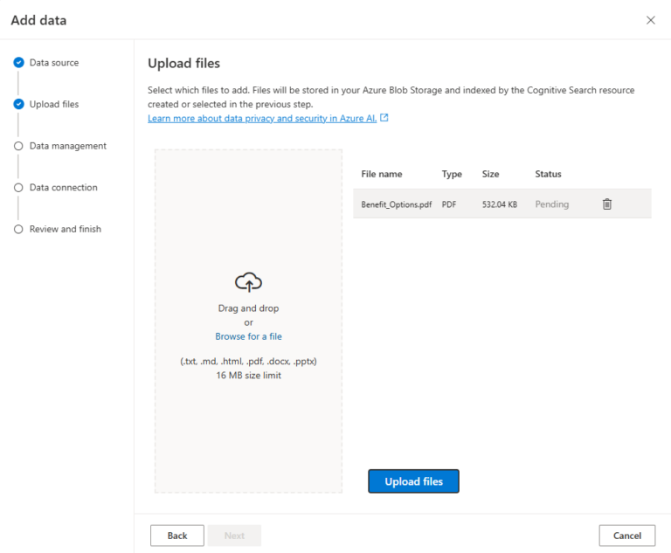The height and width of the screenshot is (553, 671).
Task: Go to the Data connection step
Action: (63, 188)
